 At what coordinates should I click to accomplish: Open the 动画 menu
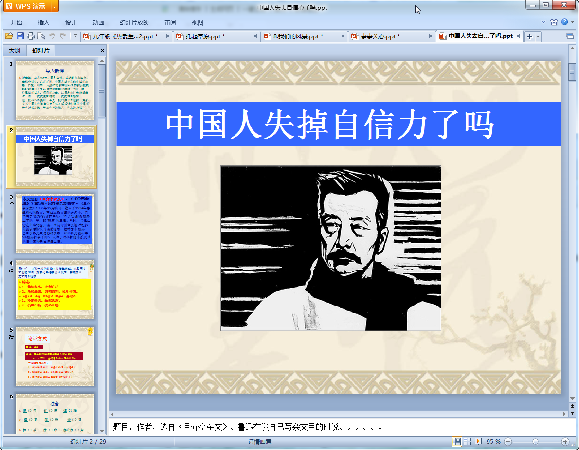pyautogui.click(x=98, y=22)
